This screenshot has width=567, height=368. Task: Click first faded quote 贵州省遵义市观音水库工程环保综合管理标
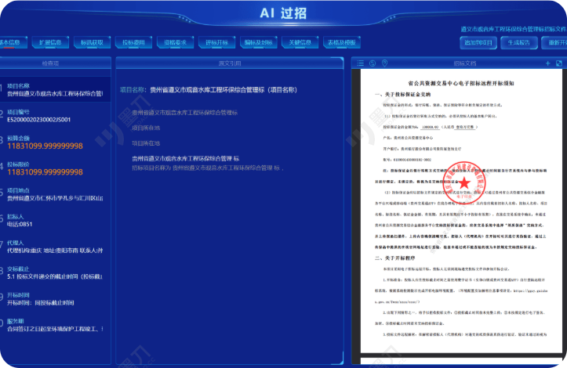(185, 113)
